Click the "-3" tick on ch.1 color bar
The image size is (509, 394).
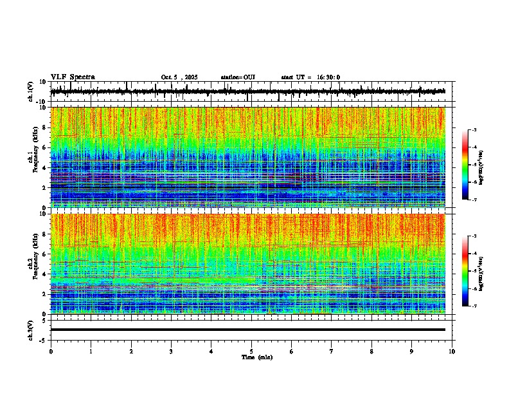pos(474,129)
